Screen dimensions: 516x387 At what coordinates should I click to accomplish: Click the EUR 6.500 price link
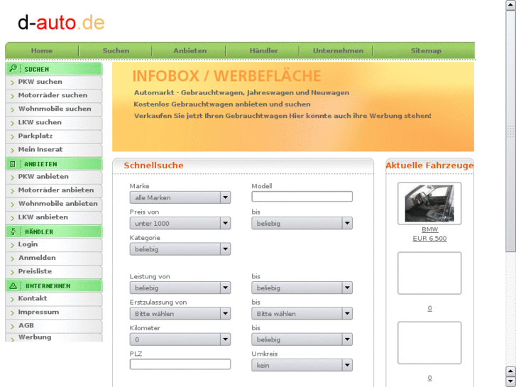[430, 239]
